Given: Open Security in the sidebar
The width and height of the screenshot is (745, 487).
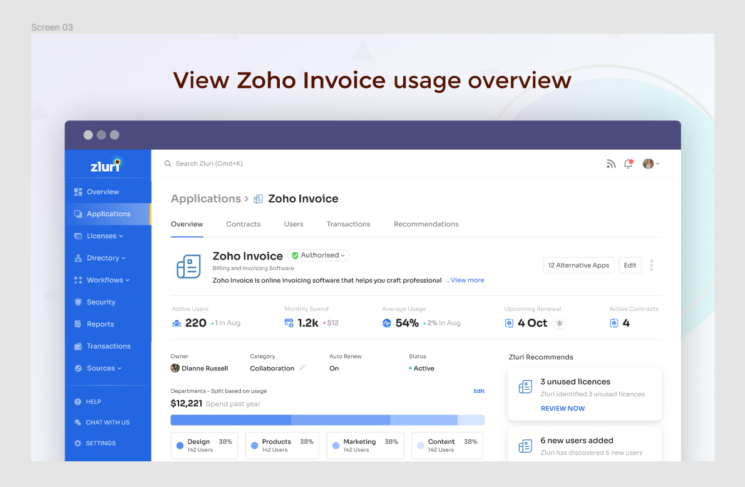Looking at the screenshot, I should (x=108, y=302).
